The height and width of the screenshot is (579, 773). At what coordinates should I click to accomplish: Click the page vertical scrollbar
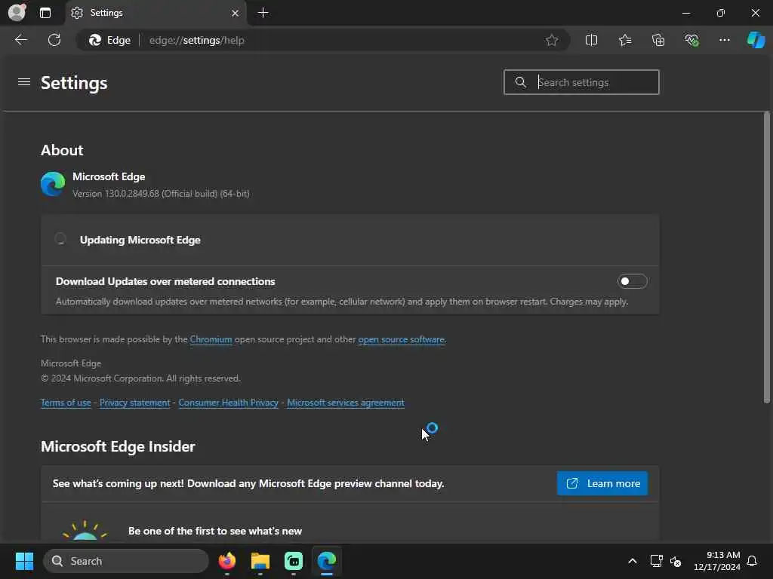(767, 258)
